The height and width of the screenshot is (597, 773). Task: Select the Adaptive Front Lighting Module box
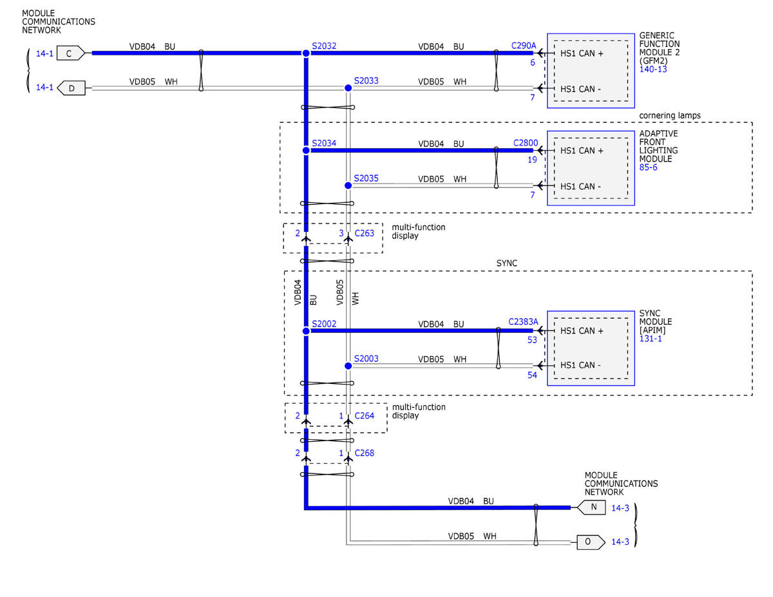tap(591, 168)
